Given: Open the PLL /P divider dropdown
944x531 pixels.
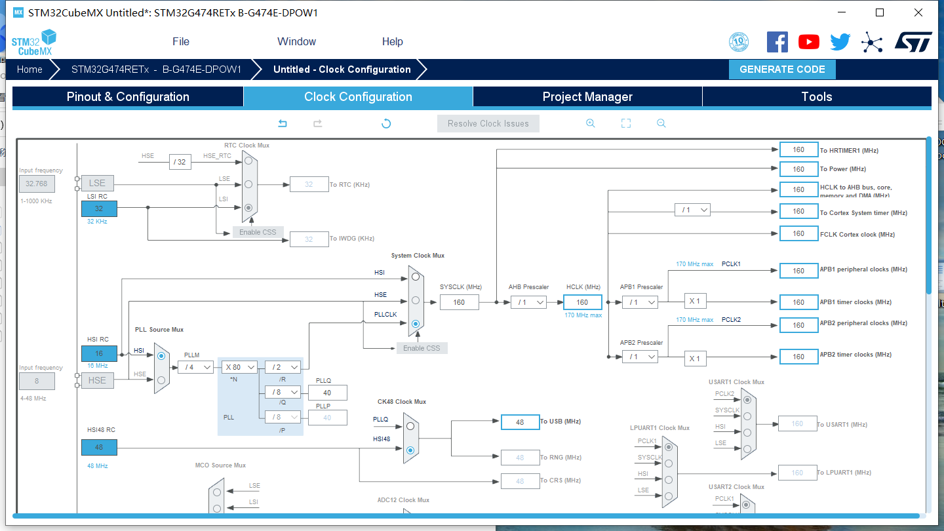Looking at the screenshot, I should tap(283, 417).
